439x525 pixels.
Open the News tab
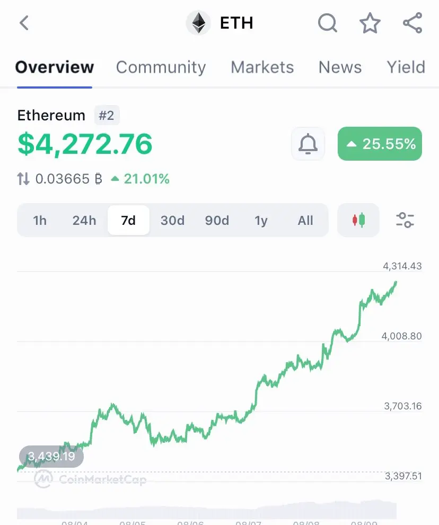click(x=340, y=67)
